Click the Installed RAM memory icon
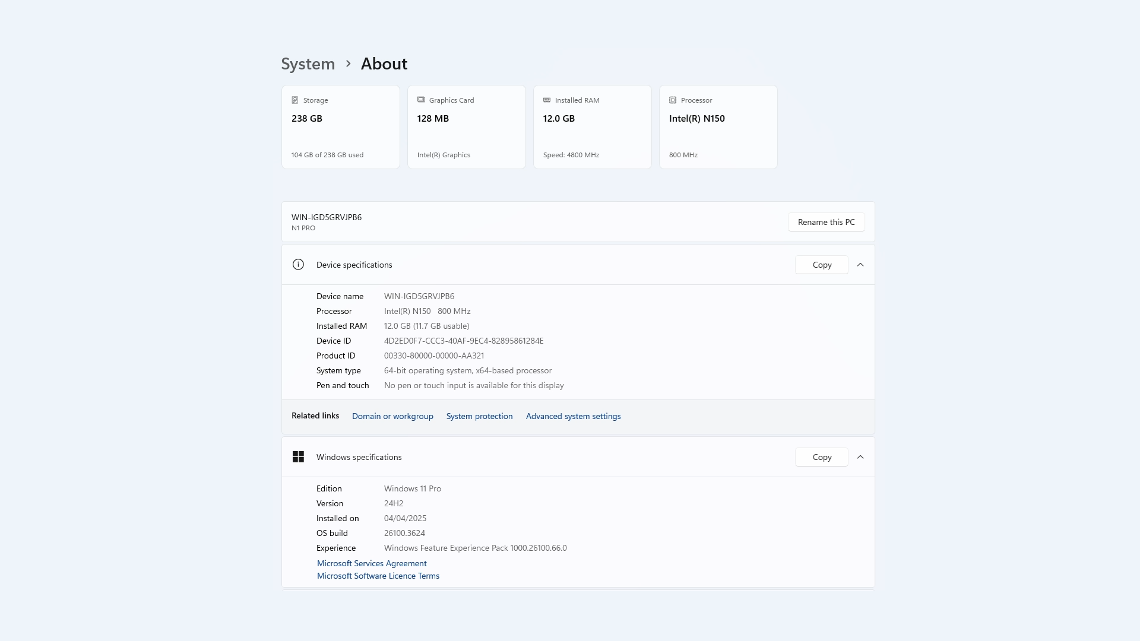The height and width of the screenshot is (641, 1140). 547,100
